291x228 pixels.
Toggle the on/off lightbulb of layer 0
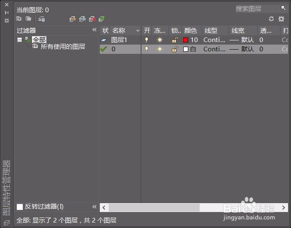tap(147, 49)
